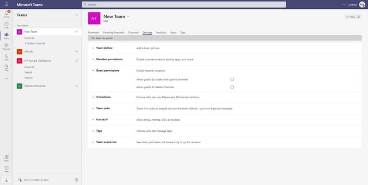
Task: Enable guests to create and update channels
Action: (232, 79)
